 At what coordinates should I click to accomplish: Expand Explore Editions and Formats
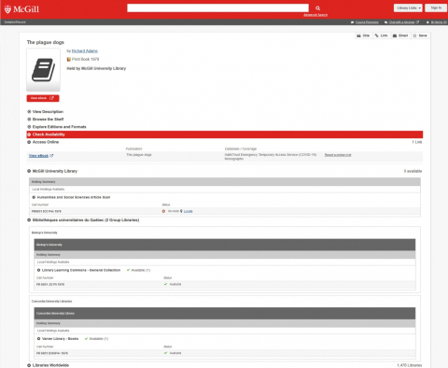(57, 127)
